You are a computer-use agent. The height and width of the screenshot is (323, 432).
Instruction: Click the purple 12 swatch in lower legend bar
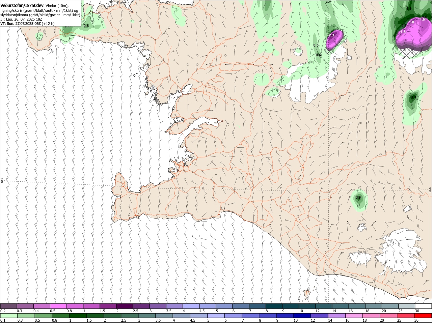tap(319, 316)
